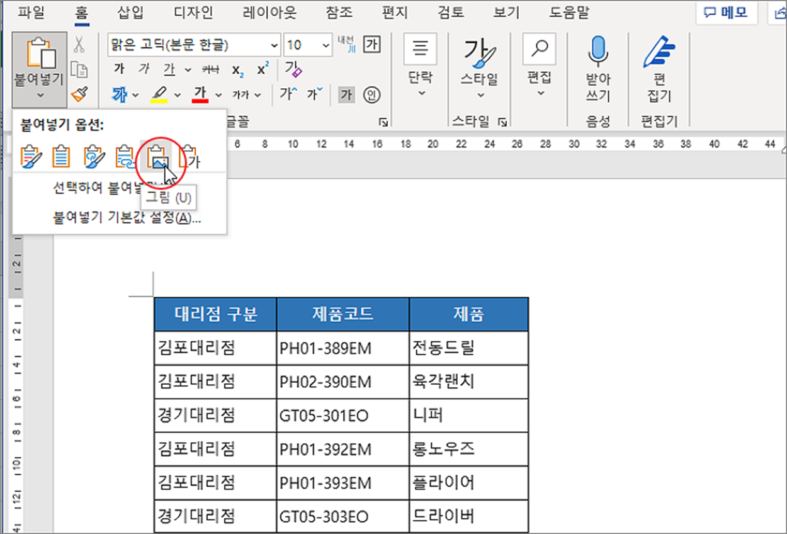This screenshot has height=534, width=787.
Task: Click the 스타일 gallery icon
Action: point(480,52)
